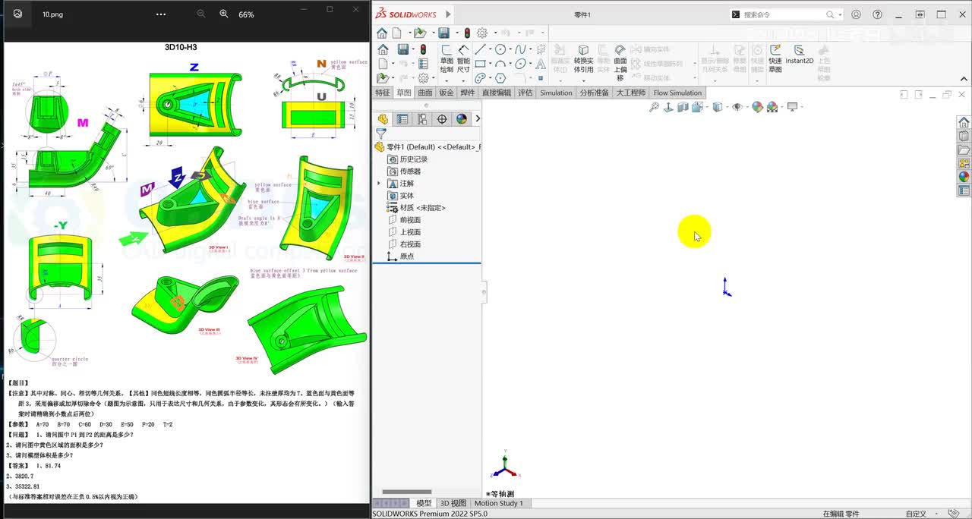972x519 pixels.
Task: Select the Polygon sketch tool
Action: click(500, 78)
